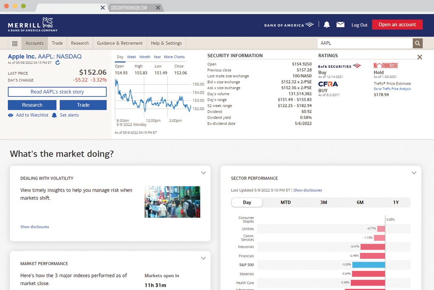The width and height of the screenshot is (434, 290).
Task: Close the gregorythomason.com tab
Action: (x=158, y=8)
